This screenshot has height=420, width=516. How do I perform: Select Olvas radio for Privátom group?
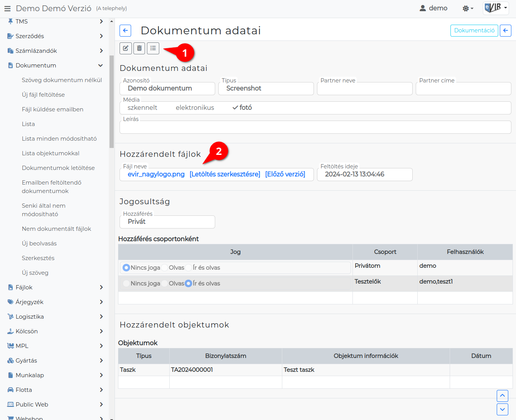[165, 267]
